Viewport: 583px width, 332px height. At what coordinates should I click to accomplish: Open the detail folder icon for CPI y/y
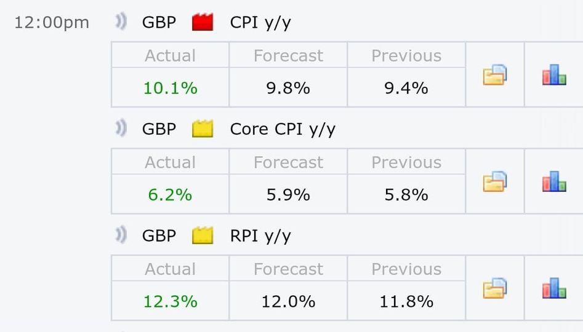[495, 74]
